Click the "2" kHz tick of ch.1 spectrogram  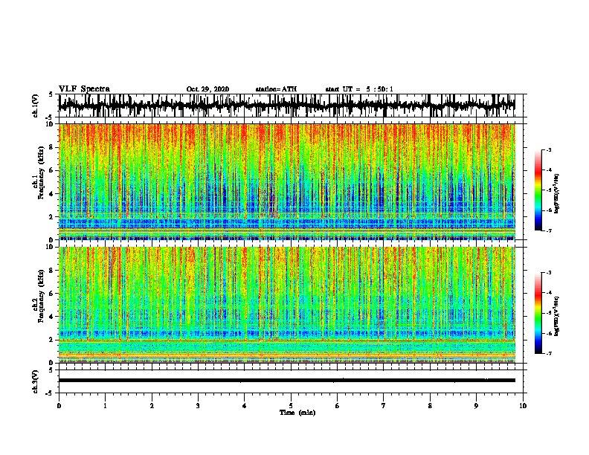click(52, 217)
